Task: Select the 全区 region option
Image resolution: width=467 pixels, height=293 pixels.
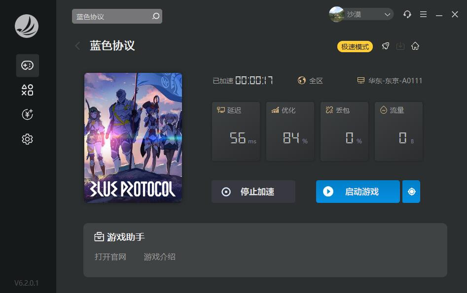Action: coord(310,81)
